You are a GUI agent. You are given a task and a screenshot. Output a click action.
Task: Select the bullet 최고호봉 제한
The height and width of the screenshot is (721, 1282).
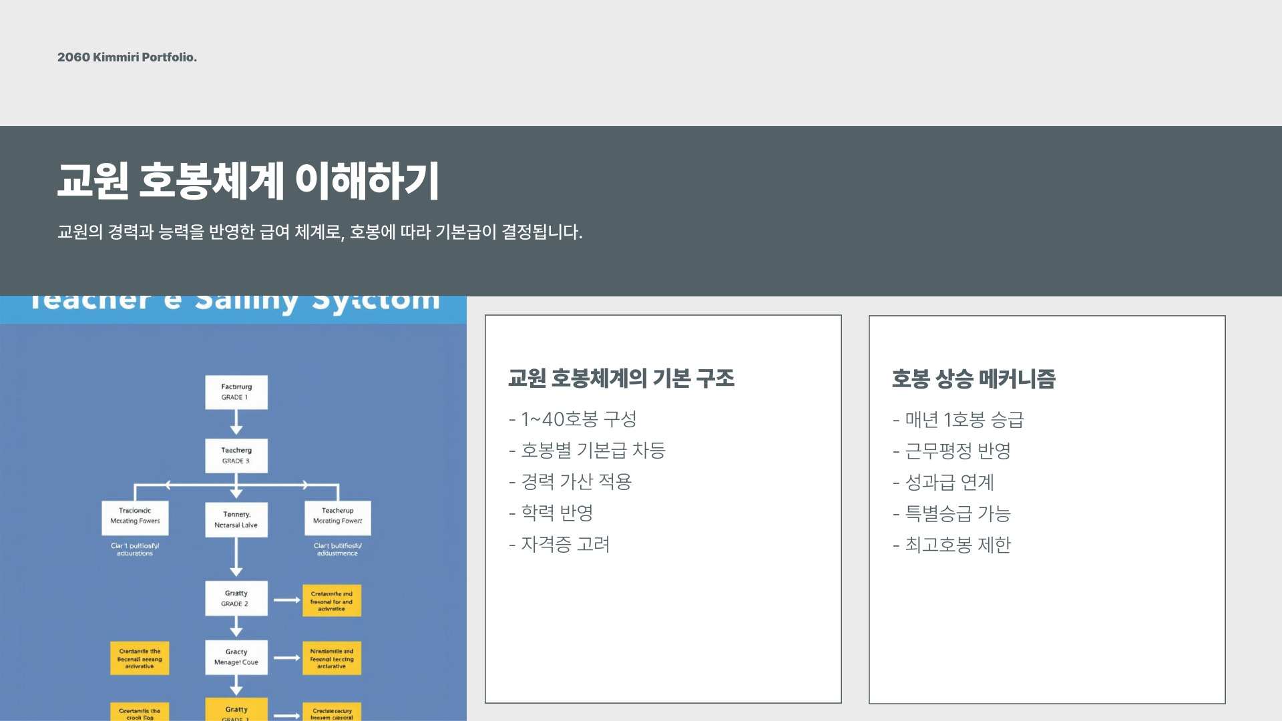(x=951, y=545)
